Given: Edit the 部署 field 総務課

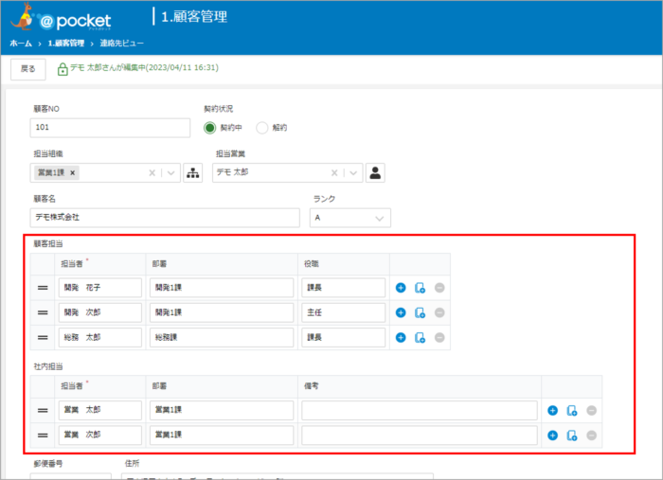Looking at the screenshot, I should tap(222, 338).
